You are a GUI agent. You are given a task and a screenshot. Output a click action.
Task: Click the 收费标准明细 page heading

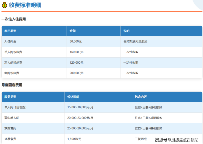click(x=25, y=5)
